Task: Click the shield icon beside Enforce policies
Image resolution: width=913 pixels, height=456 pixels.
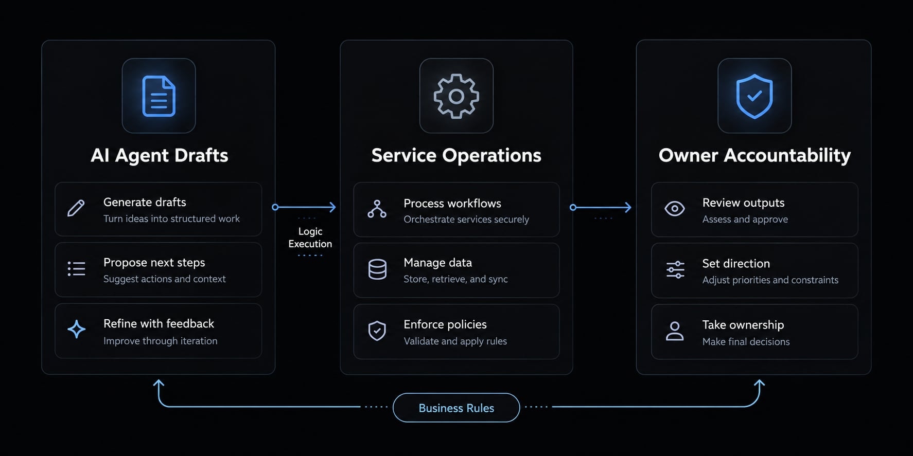Action: (x=377, y=331)
